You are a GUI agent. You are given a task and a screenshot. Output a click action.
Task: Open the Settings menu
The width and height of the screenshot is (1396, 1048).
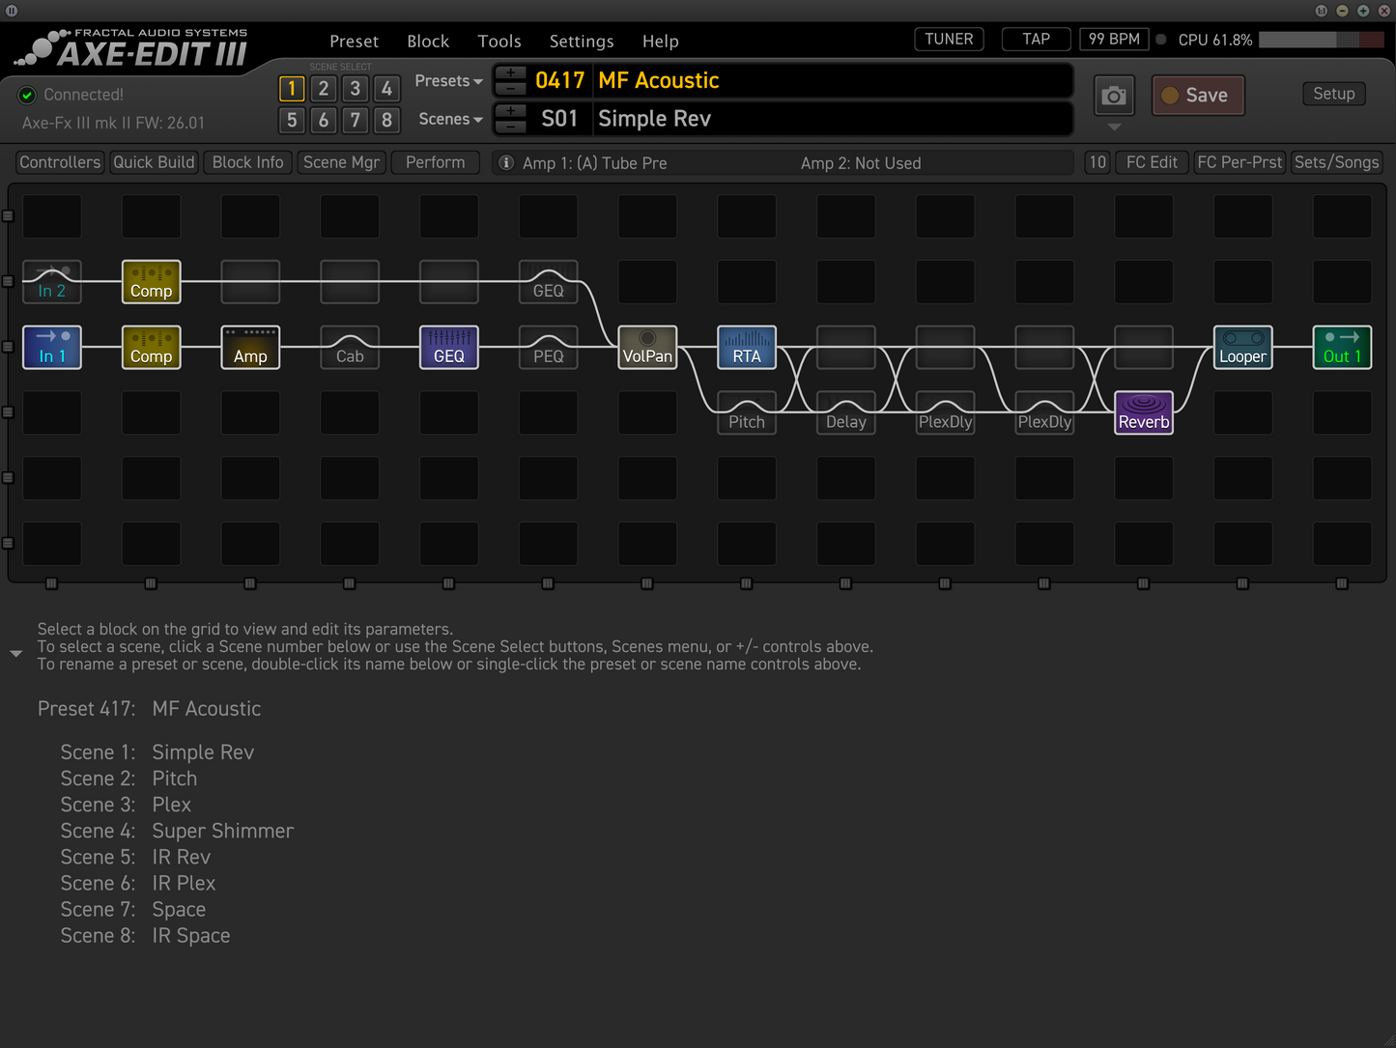(x=582, y=42)
